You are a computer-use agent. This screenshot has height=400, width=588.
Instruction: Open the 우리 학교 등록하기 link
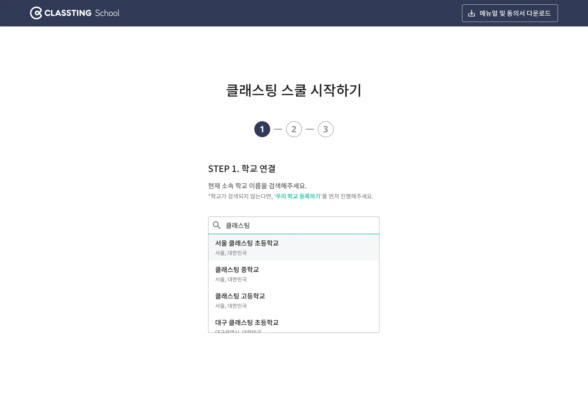(x=298, y=196)
